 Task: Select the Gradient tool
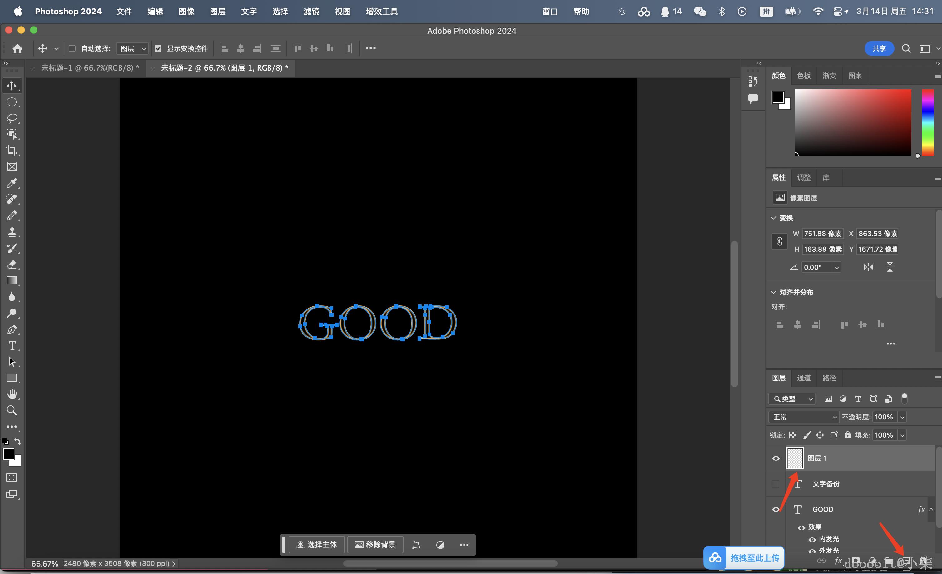(12, 280)
